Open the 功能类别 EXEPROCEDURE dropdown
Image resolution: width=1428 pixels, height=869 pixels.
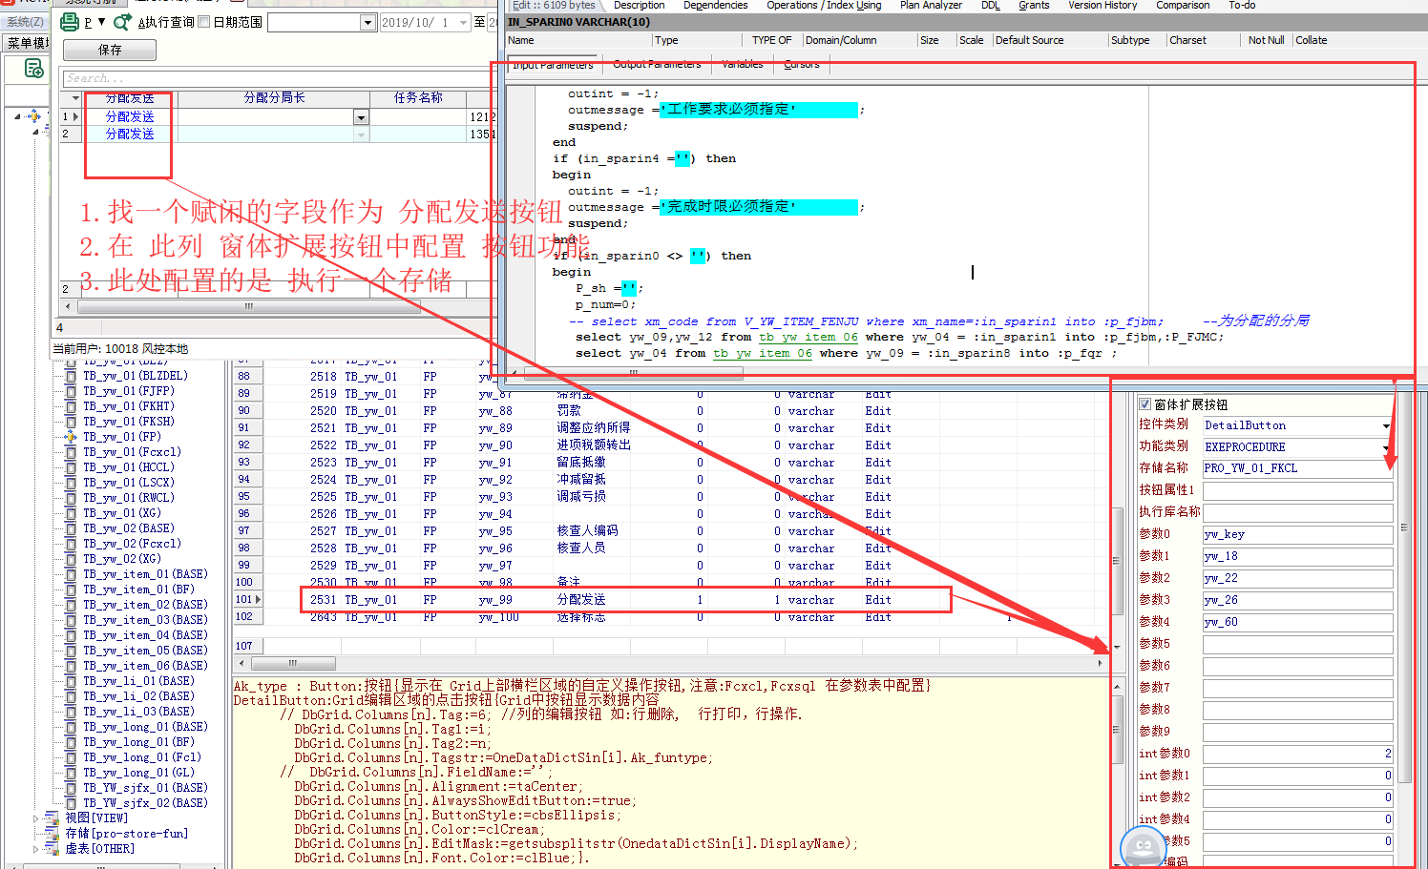1386,447
